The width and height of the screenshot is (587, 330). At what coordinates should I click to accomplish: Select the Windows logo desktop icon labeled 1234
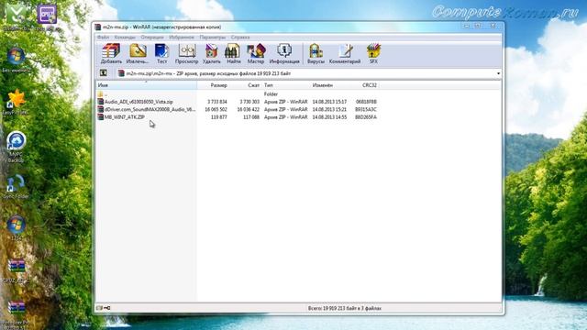click(17, 225)
